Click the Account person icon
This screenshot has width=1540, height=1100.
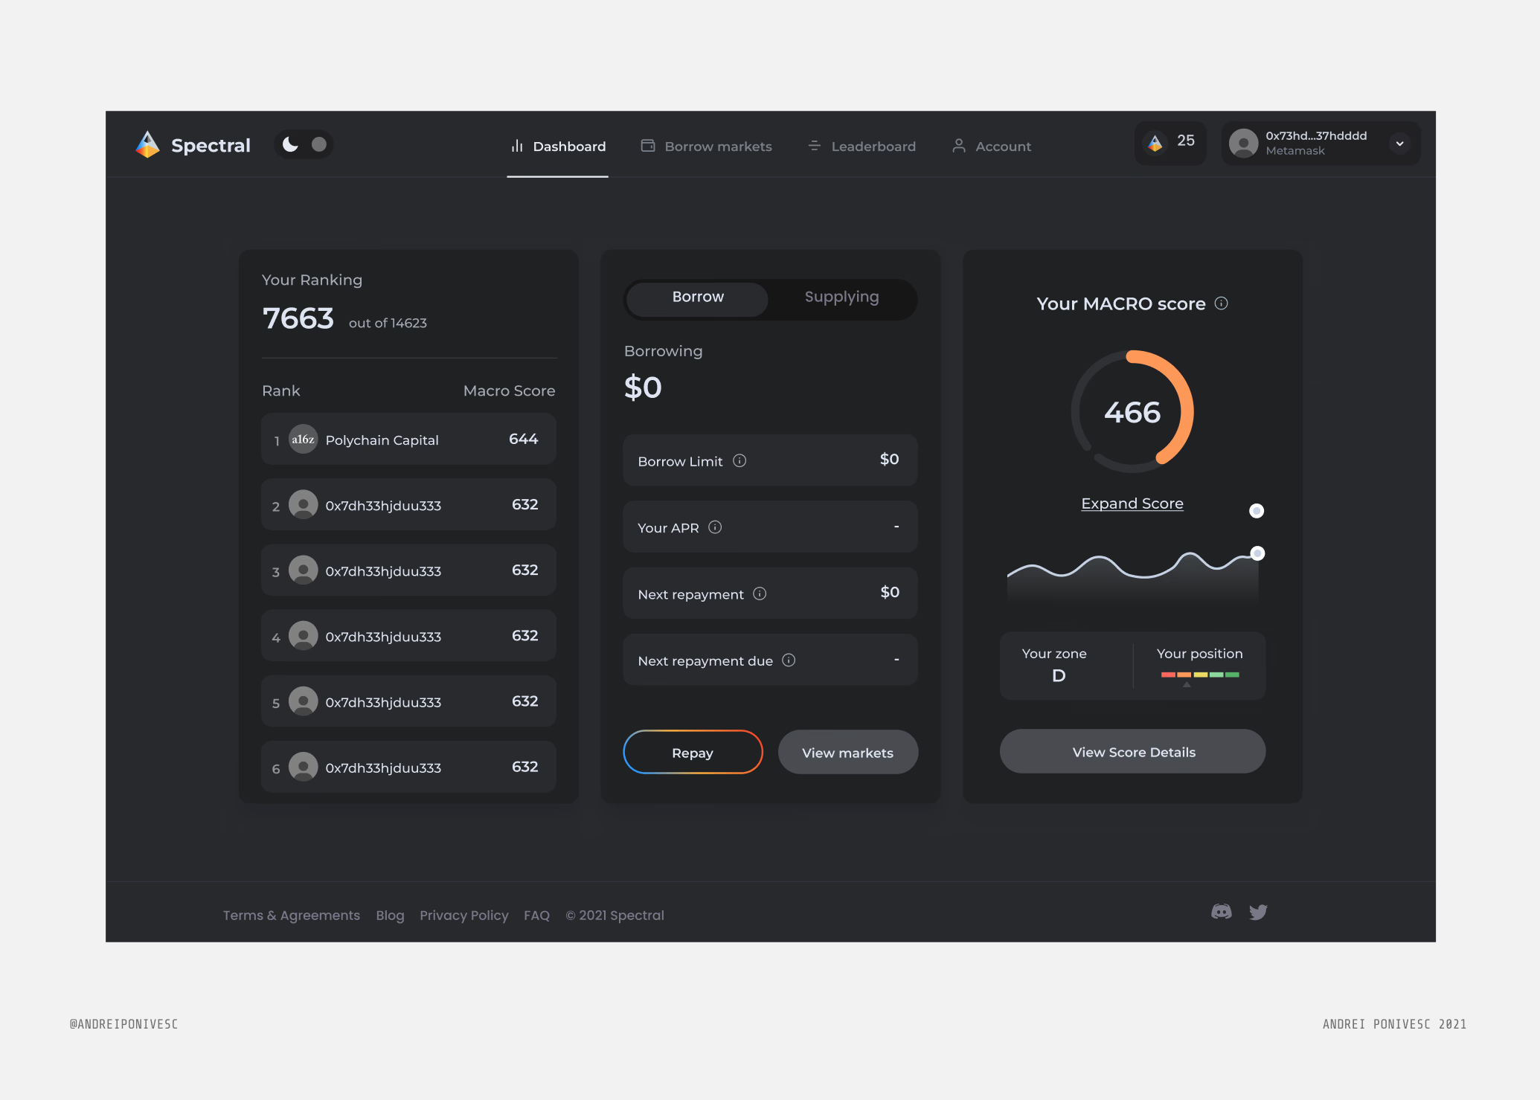coord(959,146)
